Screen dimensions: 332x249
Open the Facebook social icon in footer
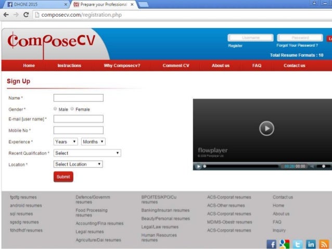[x=271, y=244]
